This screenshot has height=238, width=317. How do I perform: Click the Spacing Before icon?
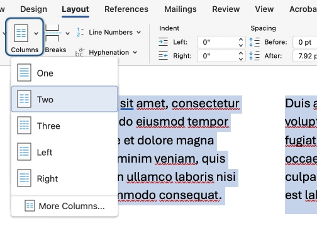point(254,42)
